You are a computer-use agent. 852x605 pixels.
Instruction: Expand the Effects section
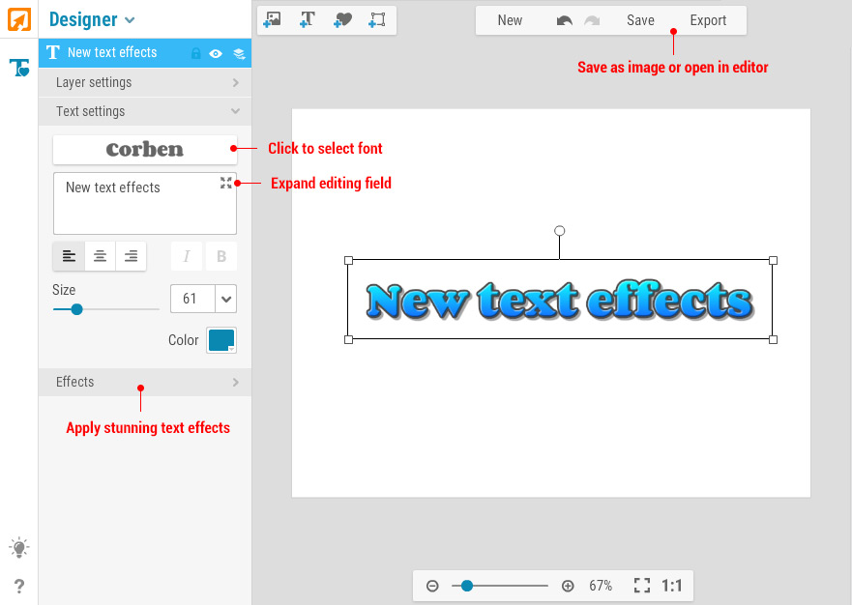tap(145, 382)
